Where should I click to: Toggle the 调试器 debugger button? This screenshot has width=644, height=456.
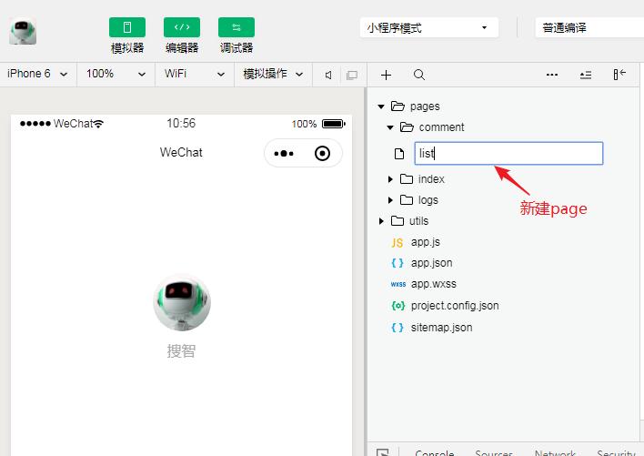[x=236, y=27]
